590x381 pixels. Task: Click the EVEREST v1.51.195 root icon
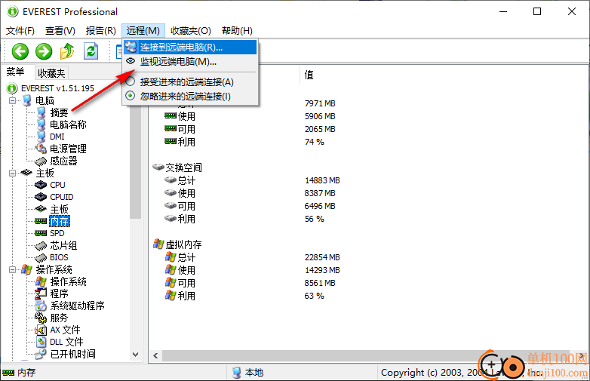coord(12,88)
